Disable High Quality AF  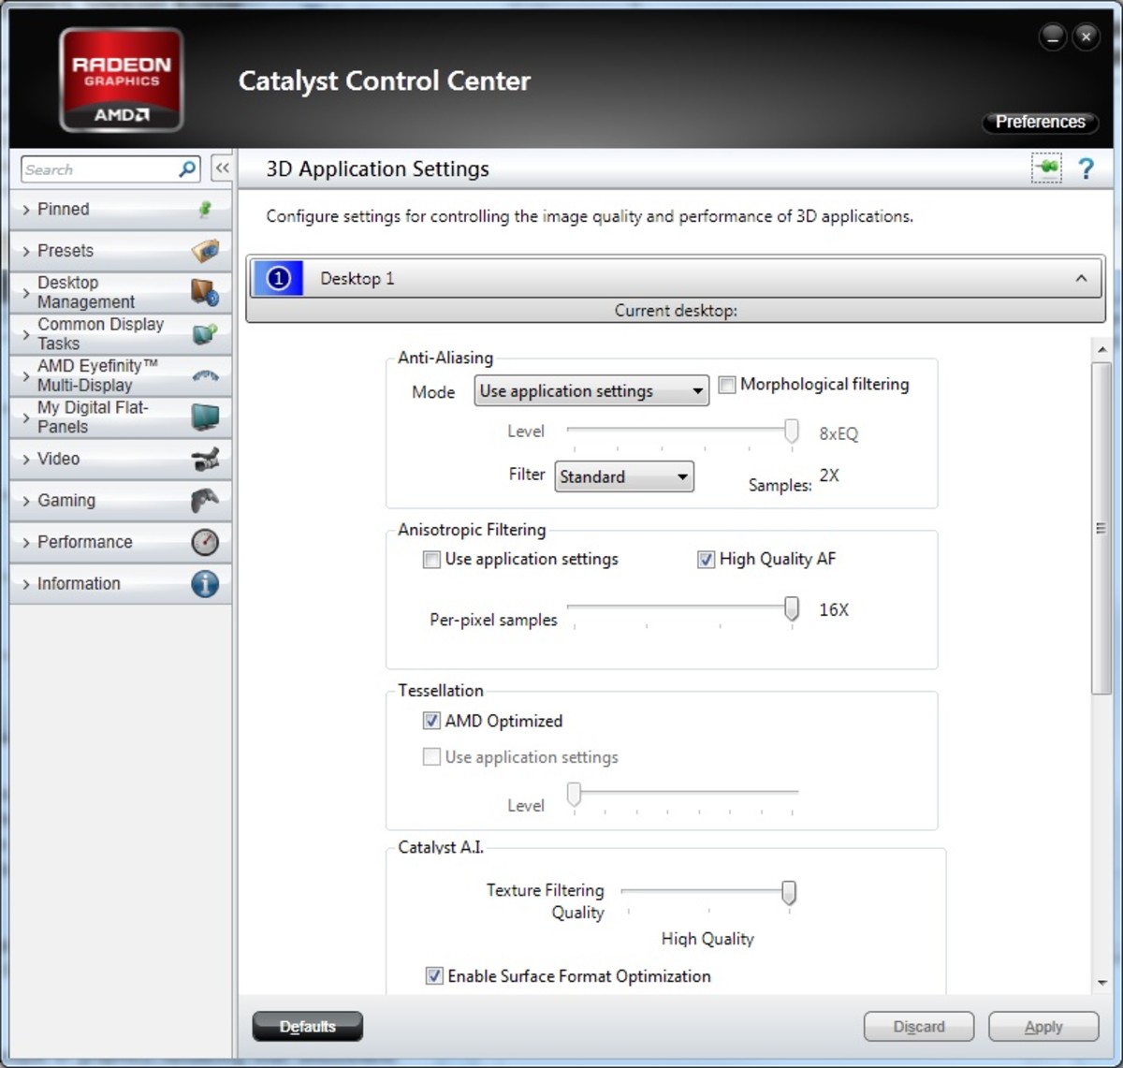[705, 559]
